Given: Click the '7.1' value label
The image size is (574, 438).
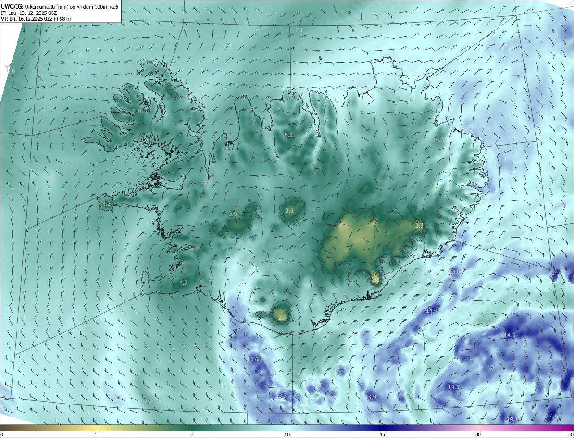Looking at the screenshot, I should 300,30.
